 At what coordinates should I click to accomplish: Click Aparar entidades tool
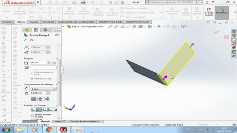[70, 11]
